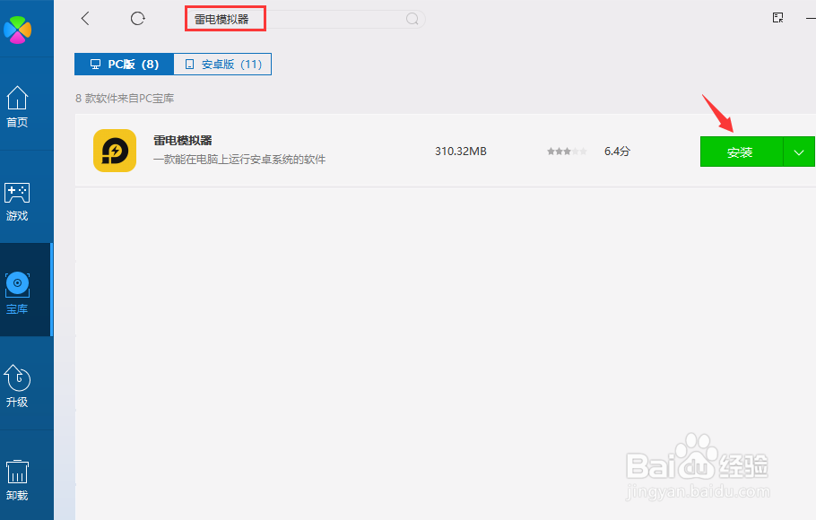The width and height of the screenshot is (816, 520).
Task: Expand the install options dropdown arrow
Action: (x=799, y=152)
